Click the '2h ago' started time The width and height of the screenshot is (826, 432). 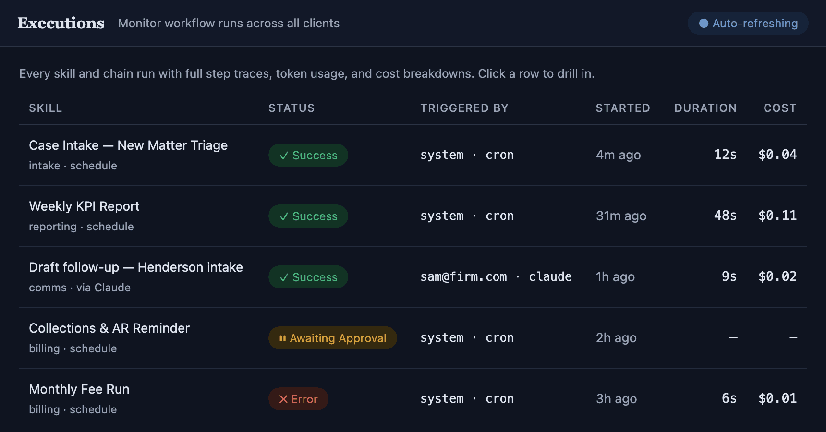tap(616, 338)
